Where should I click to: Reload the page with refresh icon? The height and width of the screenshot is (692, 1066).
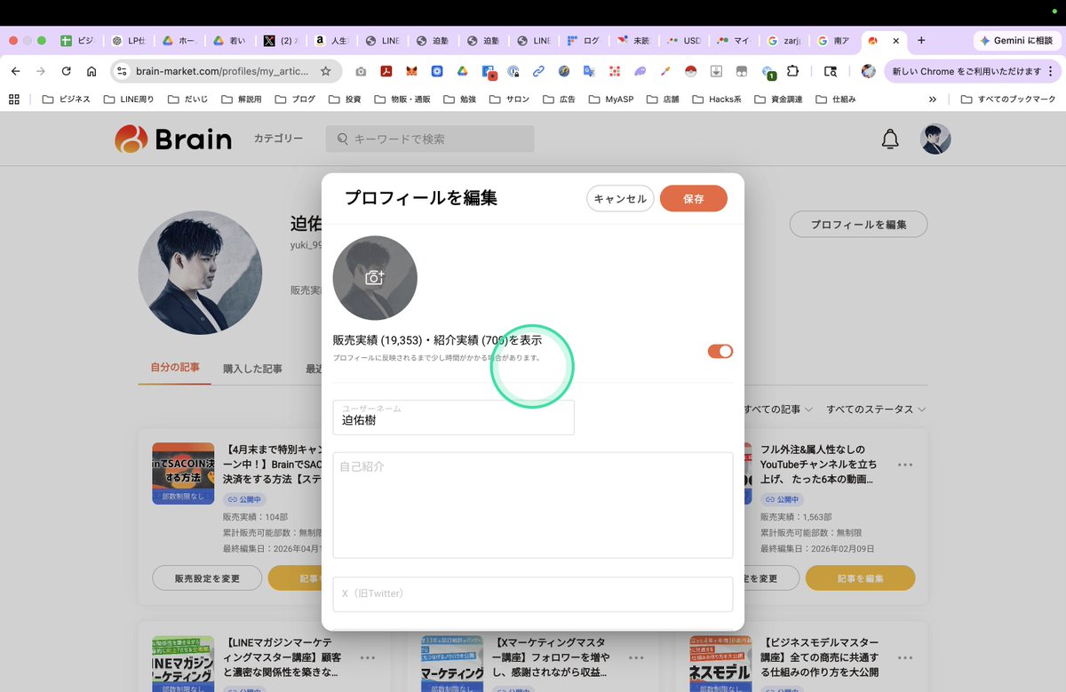67,71
